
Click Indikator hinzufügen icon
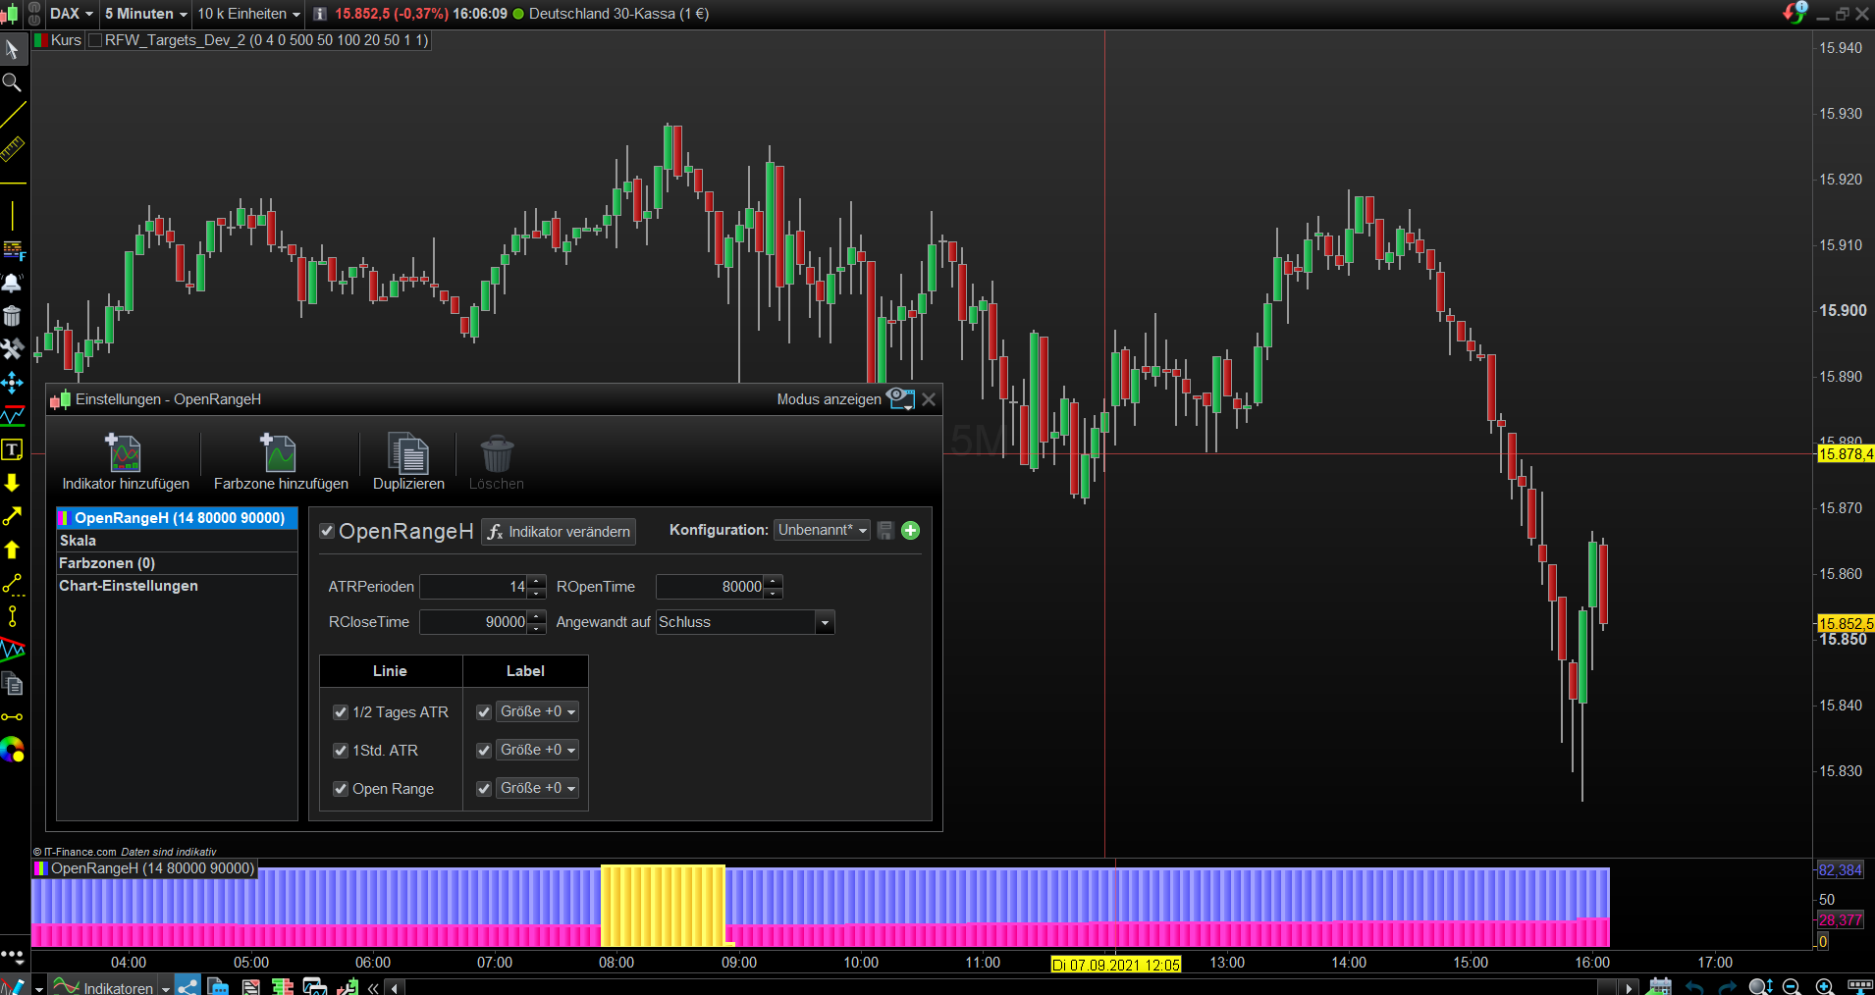click(x=125, y=453)
